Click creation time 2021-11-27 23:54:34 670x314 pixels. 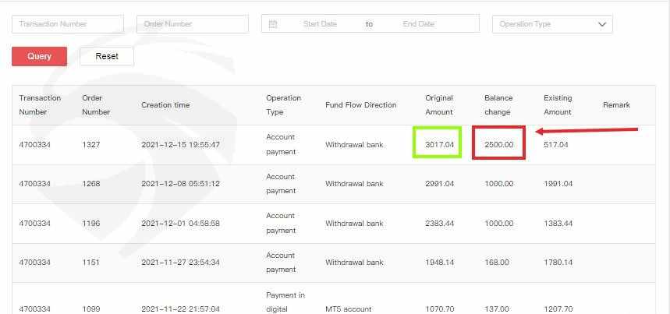click(180, 263)
